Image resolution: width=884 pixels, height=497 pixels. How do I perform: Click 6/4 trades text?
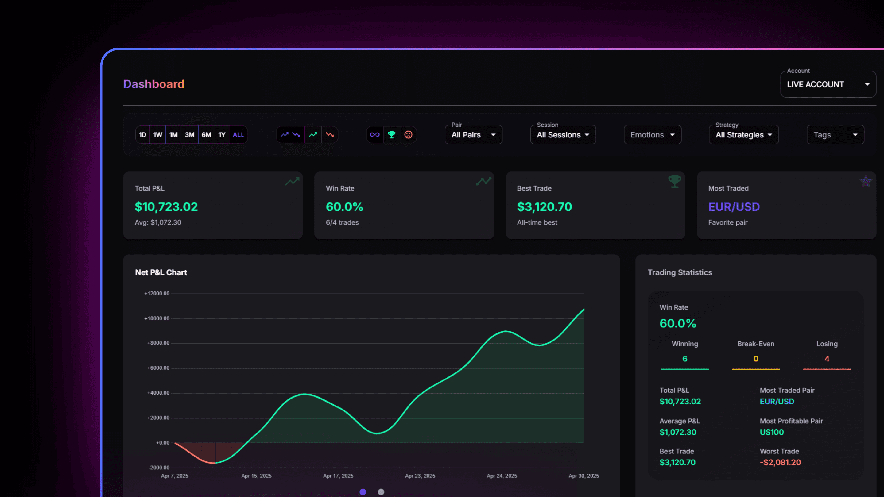tap(342, 222)
